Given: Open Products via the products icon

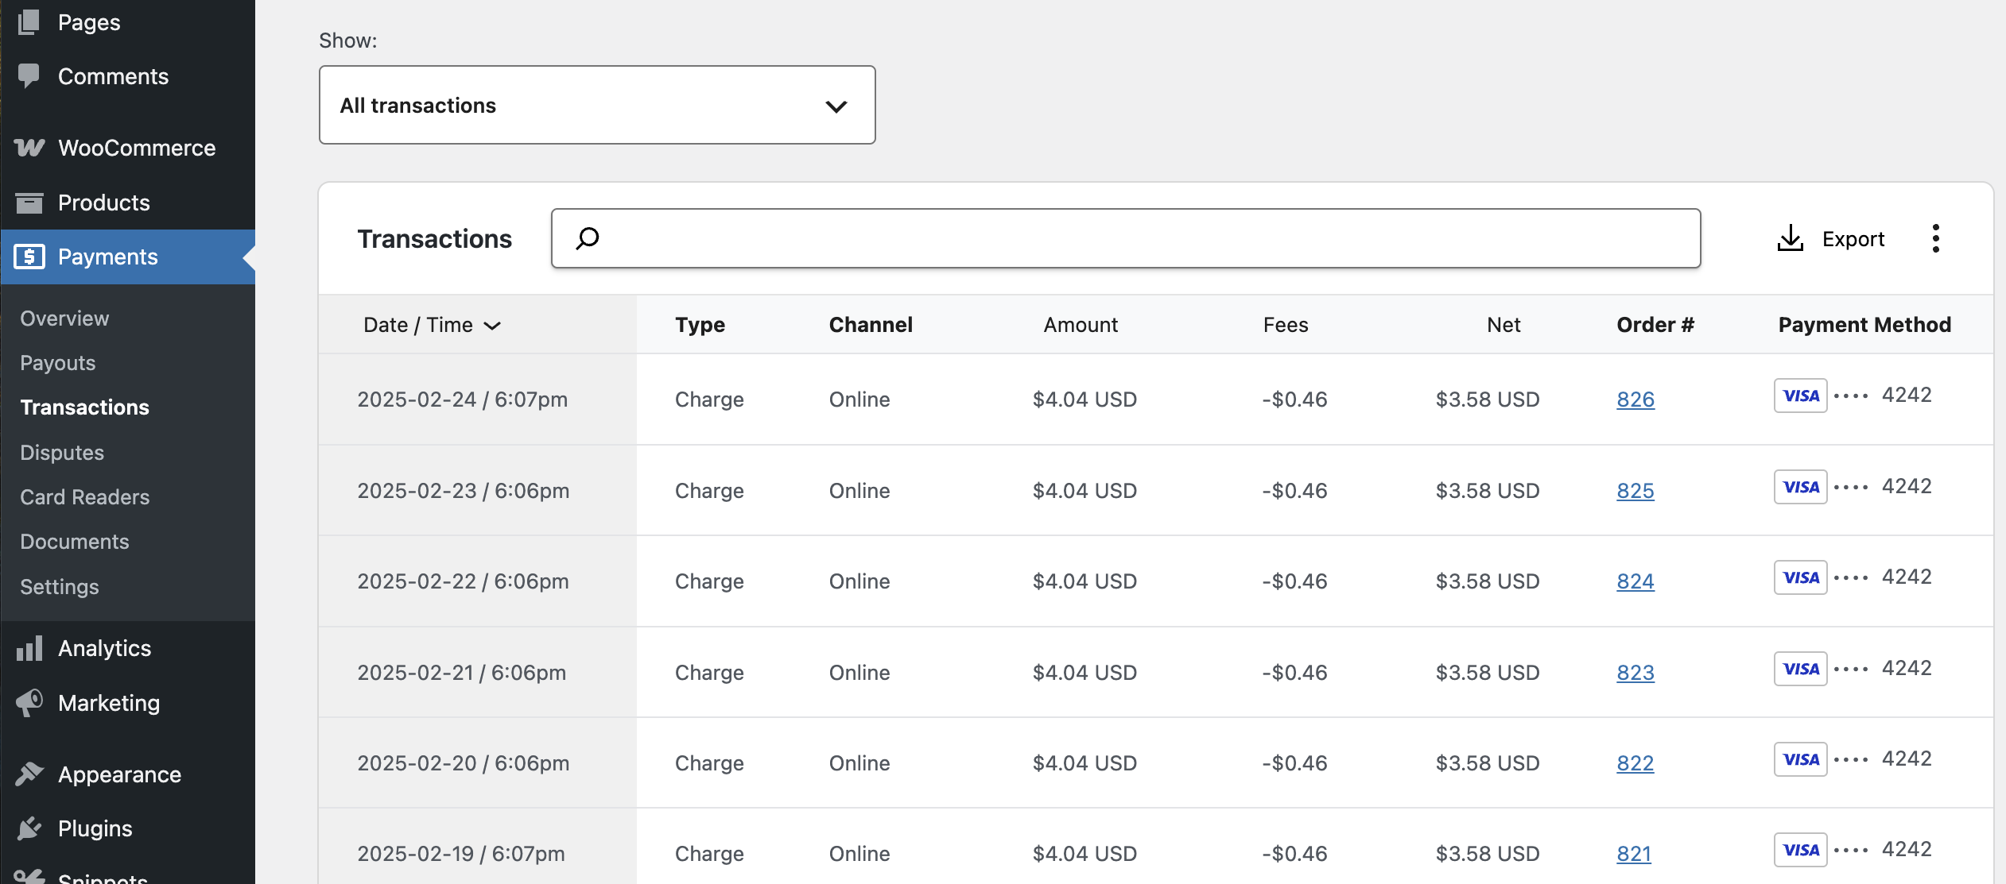Looking at the screenshot, I should pyautogui.click(x=29, y=202).
